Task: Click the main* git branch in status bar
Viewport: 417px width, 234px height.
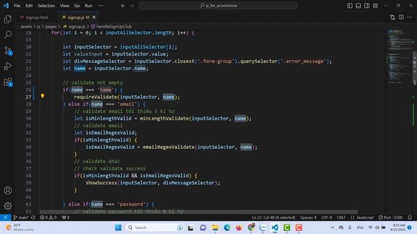Action: coord(21,217)
